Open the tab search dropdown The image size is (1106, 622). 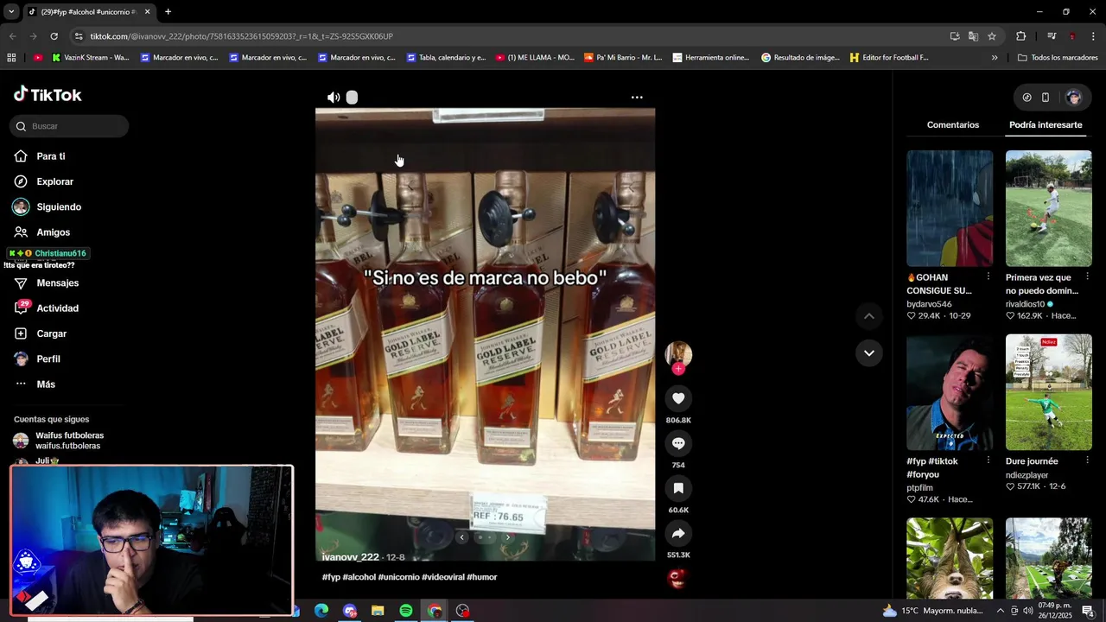click(x=11, y=12)
